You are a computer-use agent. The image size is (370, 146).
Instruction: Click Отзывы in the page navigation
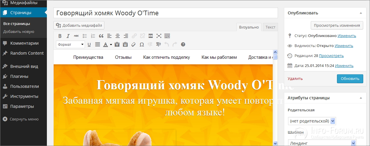(x=123, y=57)
